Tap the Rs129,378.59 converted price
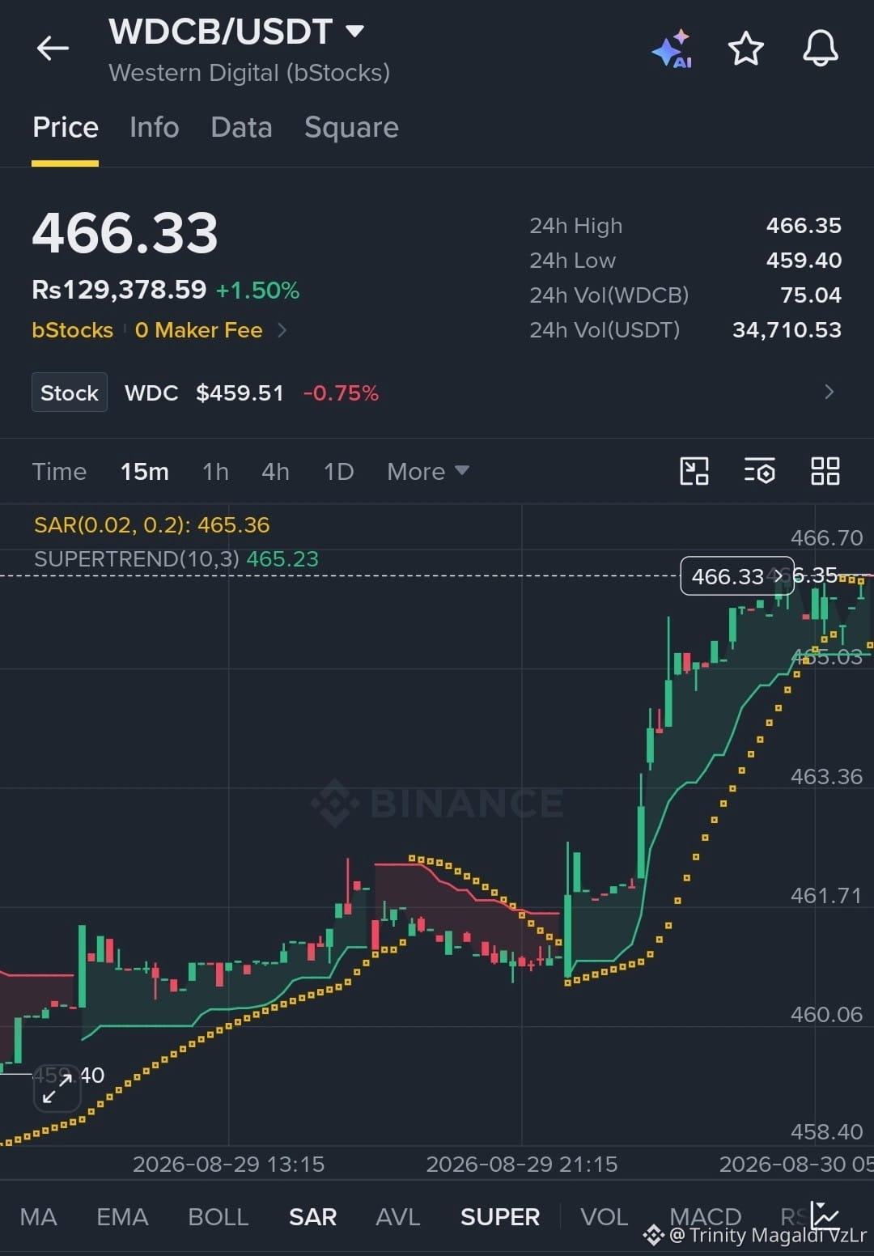874x1256 pixels. pyautogui.click(x=119, y=290)
